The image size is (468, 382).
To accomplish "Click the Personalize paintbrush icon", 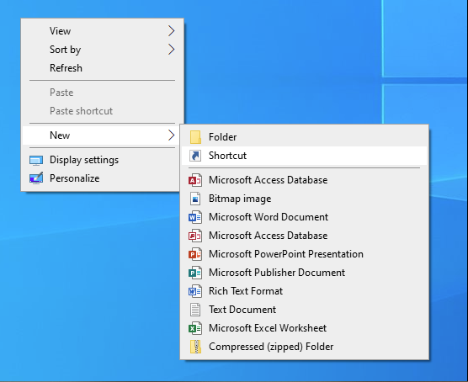I will pyautogui.click(x=36, y=178).
